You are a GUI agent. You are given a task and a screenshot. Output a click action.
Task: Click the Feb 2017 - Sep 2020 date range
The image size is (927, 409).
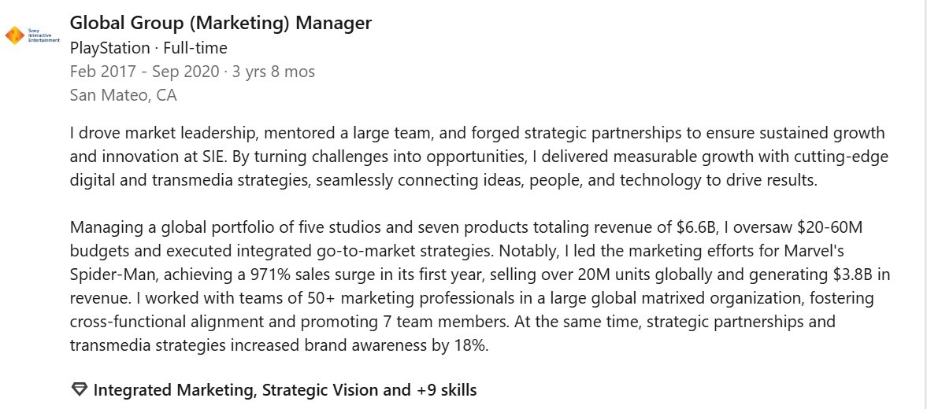click(144, 72)
